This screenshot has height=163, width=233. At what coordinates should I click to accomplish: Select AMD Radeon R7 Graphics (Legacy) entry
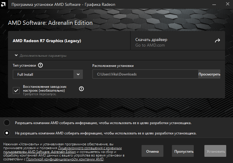point(47,41)
